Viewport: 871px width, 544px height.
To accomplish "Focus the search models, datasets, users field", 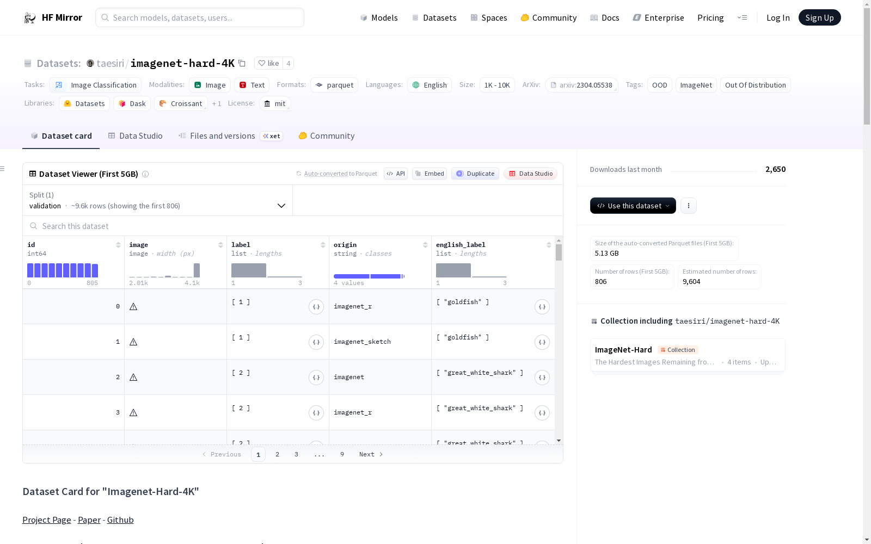I will pos(200,18).
